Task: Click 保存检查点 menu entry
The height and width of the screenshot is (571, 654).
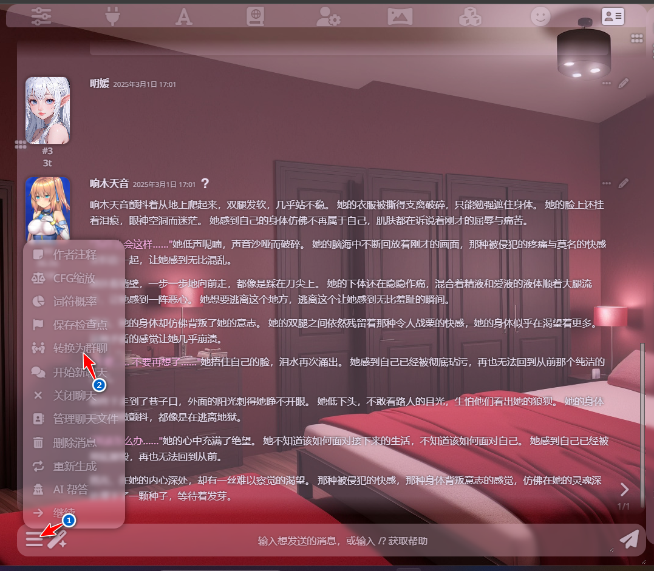Action: (x=80, y=325)
